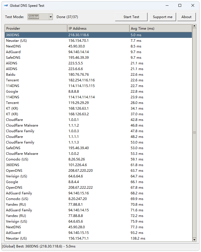The width and height of the screenshot is (201, 252).
Task: Start the DNS speed test
Action: click(x=131, y=17)
